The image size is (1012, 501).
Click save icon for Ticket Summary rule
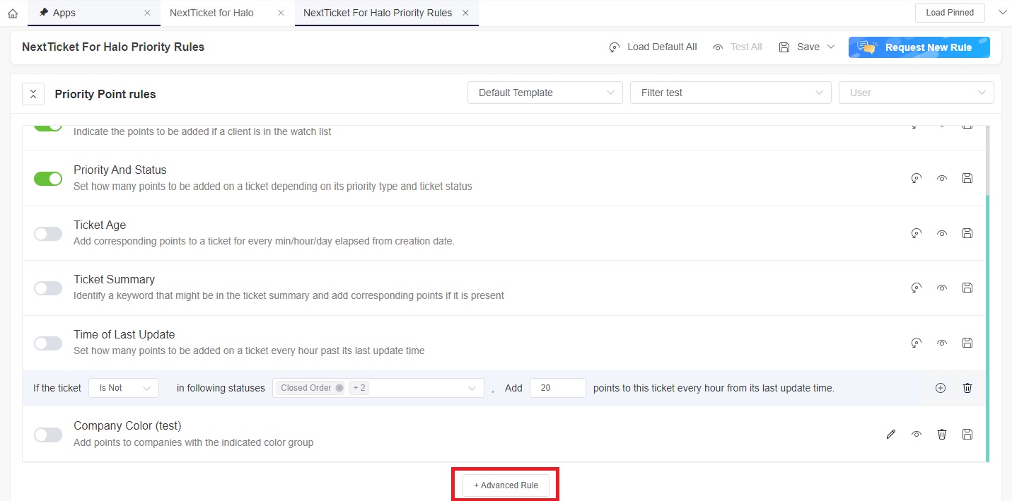coord(967,288)
